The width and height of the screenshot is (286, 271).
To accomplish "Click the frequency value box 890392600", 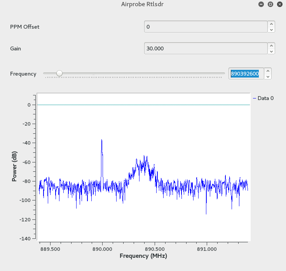I will [246, 74].
